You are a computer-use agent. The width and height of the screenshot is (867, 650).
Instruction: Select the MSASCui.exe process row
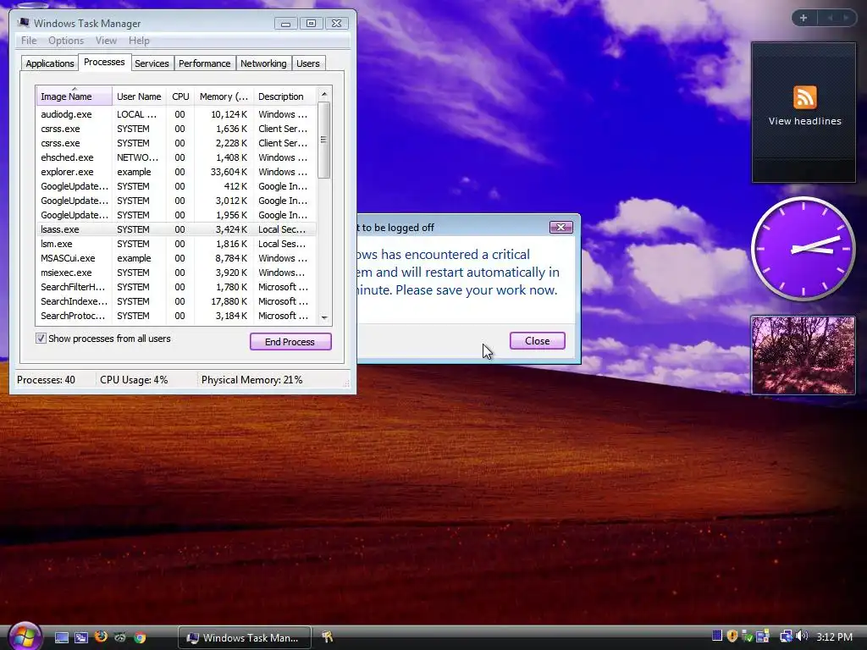176,258
